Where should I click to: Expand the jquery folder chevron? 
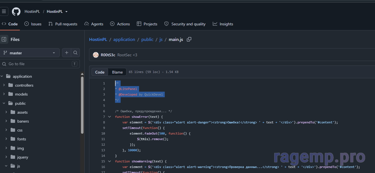6,157
